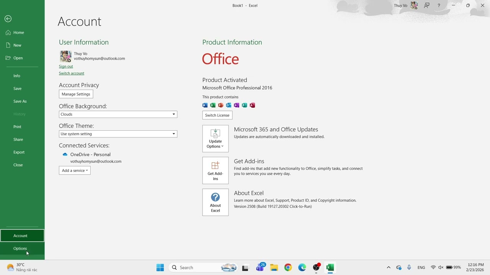Click the OBS recorder icon in taskbar
The height and width of the screenshot is (275, 490).
pos(316,267)
